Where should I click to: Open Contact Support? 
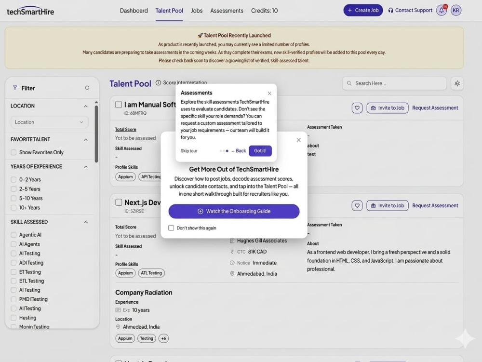[x=410, y=10]
